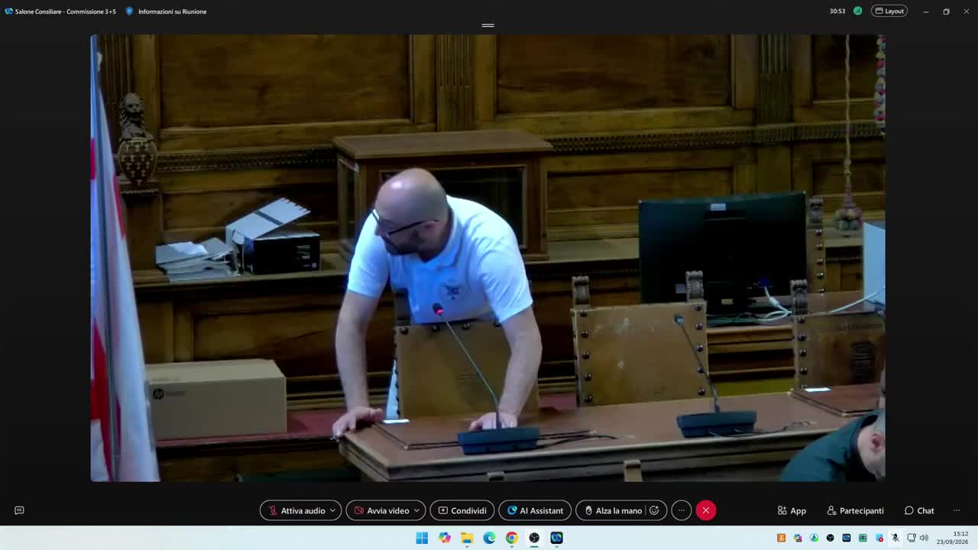Click the orange tray icon in system tray
978x550 pixels.
point(781,538)
